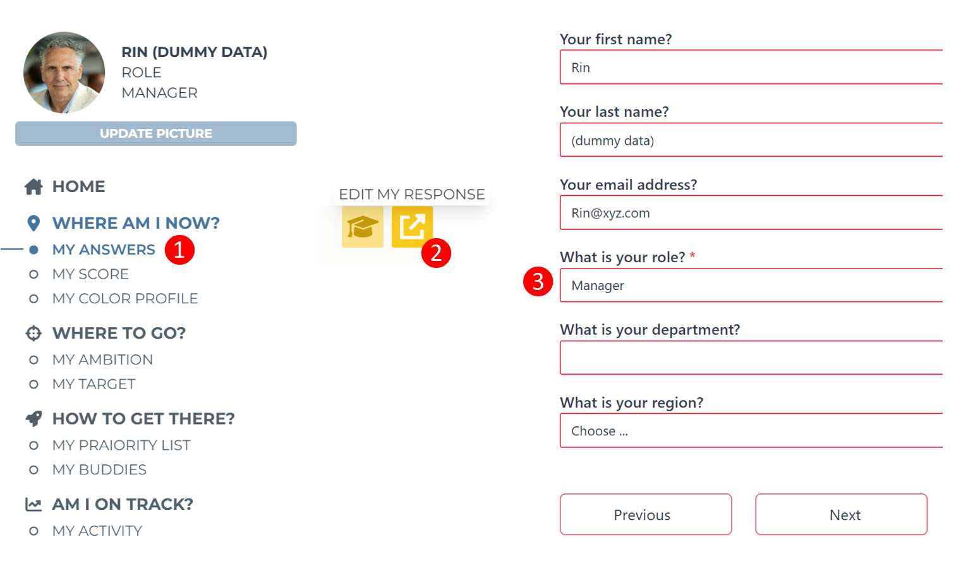Select the My Ambition bullet
This screenshot has width=980, height=561.
34,360
